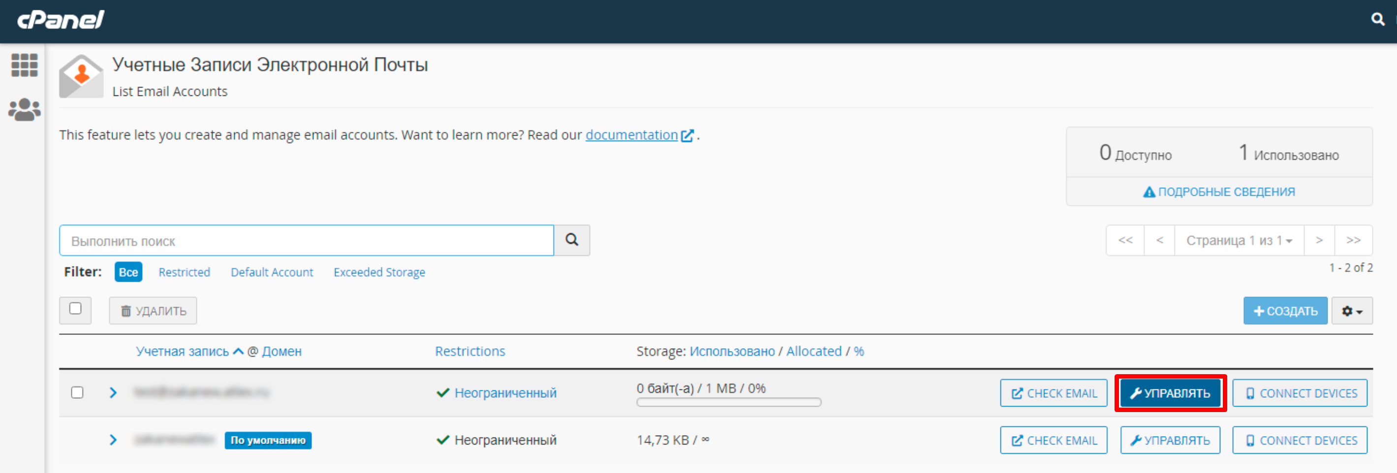
Task: Click the 1 Использовано counter
Action: (1289, 153)
